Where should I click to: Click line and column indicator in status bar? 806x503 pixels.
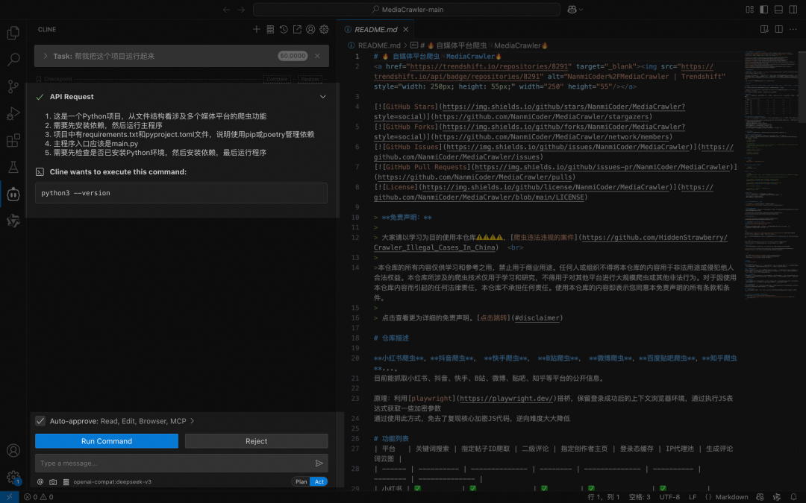pyautogui.click(x=604, y=497)
